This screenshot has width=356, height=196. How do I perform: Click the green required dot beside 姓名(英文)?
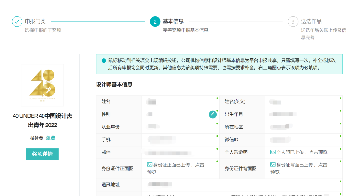pos(341,97)
